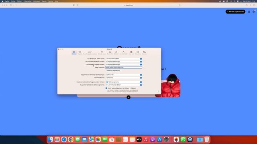257x144 pixels.
Task: Open QuickTime Player from the dock
Action: pyautogui.click(x=190, y=140)
